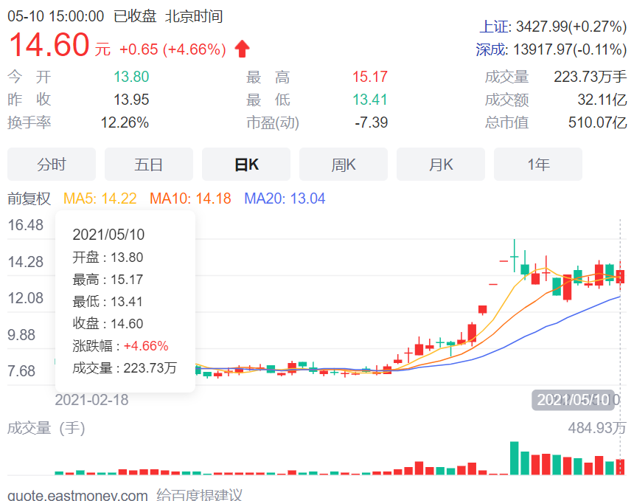Click the tooltip date 2021/05/10
This screenshot has height=501, width=634.
108,235
